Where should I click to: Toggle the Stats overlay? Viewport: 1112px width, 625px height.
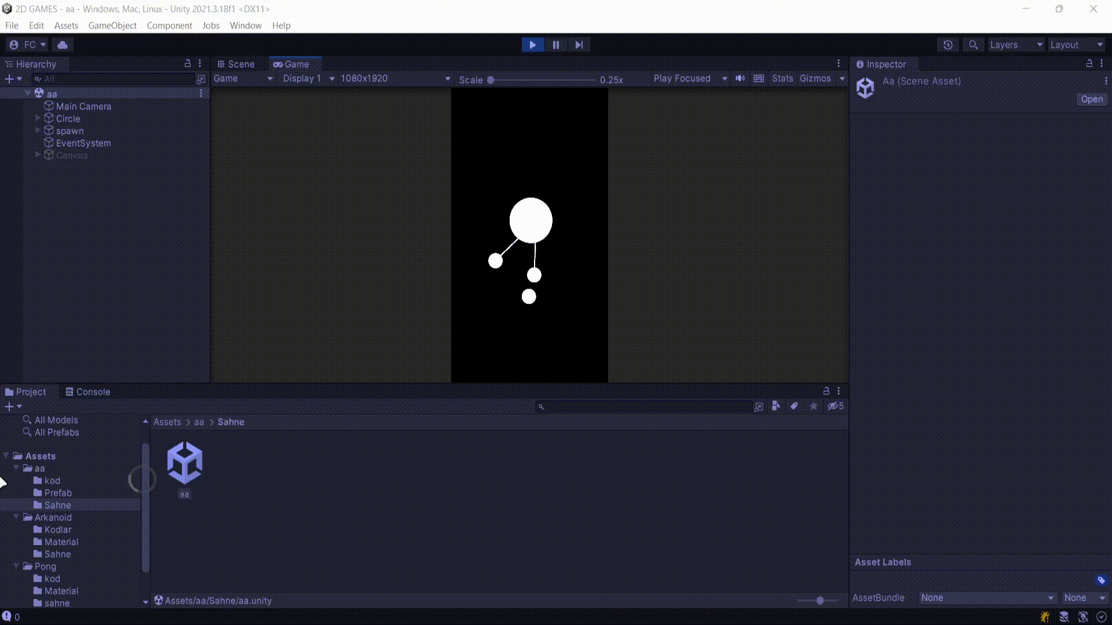pyautogui.click(x=782, y=79)
